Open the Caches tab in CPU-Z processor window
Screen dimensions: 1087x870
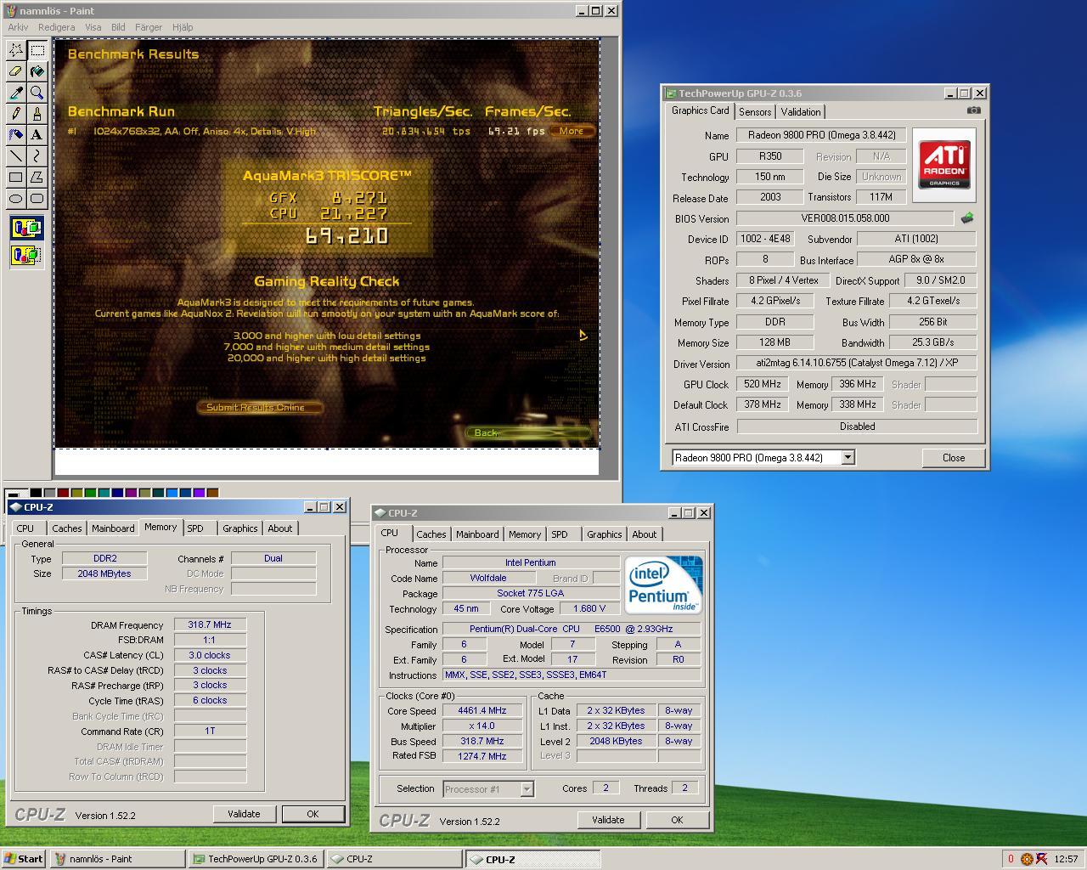431,534
